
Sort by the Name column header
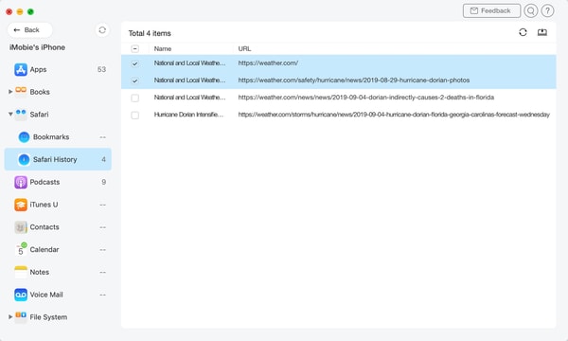[163, 48]
